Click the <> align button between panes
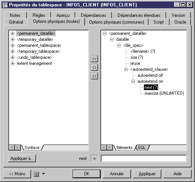The width and height of the screenshot is (195, 182). [x=94, y=67]
